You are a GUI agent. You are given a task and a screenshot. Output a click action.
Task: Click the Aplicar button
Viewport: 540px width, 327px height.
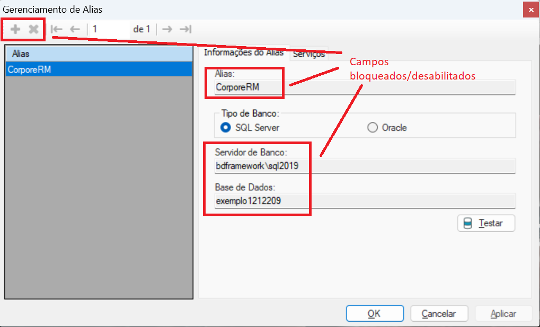tap(503, 314)
